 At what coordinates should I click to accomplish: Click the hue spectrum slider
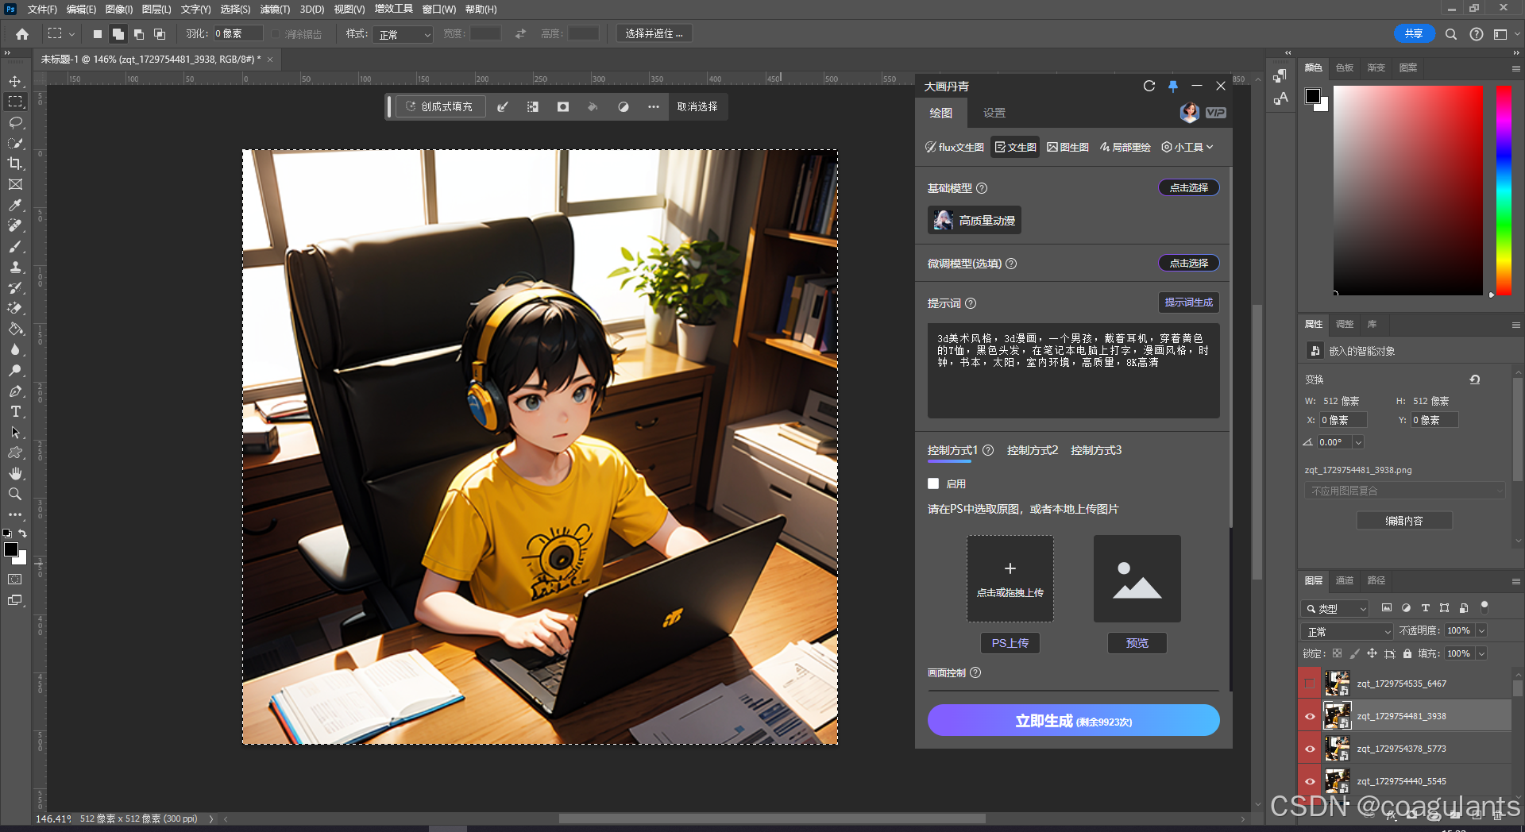point(1504,191)
